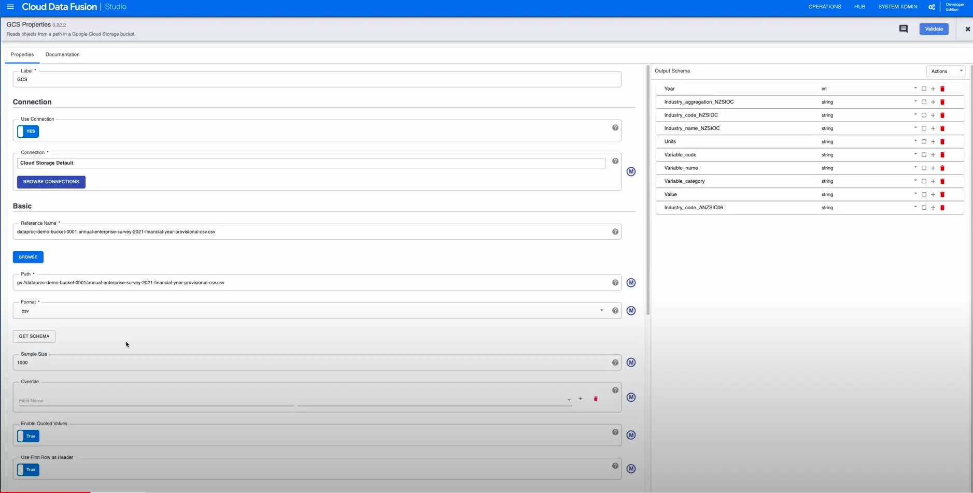This screenshot has width=973, height=493.
Task: Toggle macro for the Path field
Action: [x=631, y=283]
